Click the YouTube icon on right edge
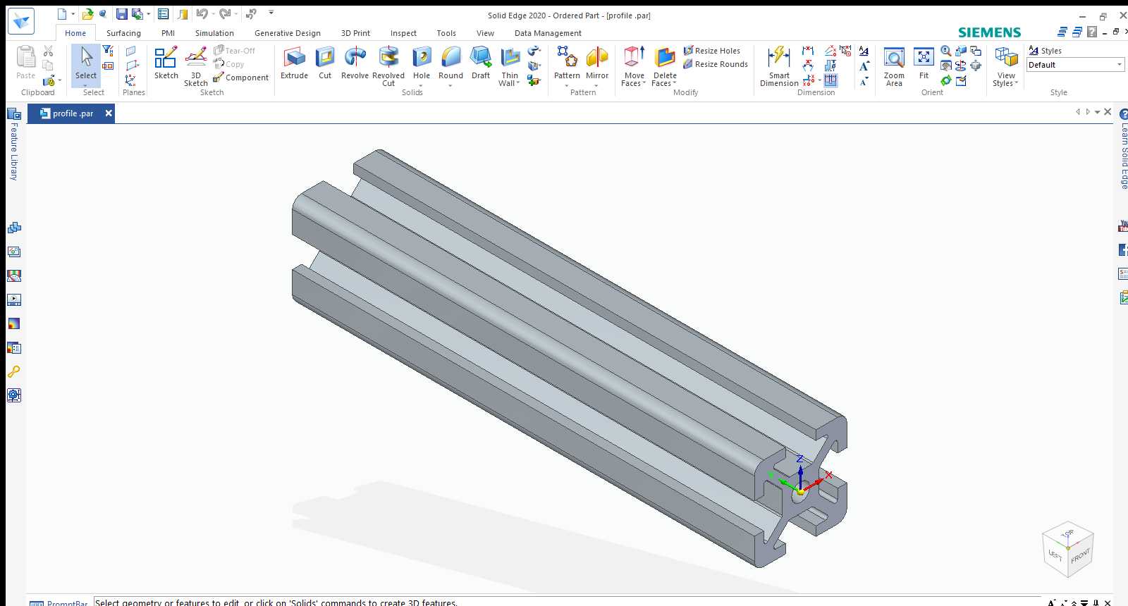This screenshot has height=606, width=1128. tap(1123, 226)
